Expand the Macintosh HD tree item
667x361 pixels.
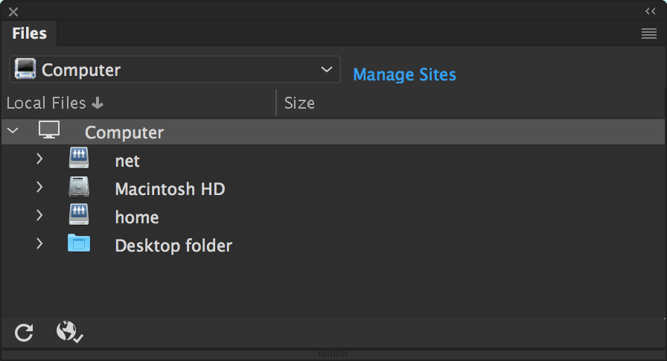pyautogui.click(x=39, y=187)
